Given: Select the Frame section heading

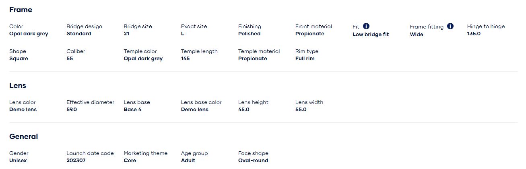Looking at the screenshot, I should tap(21, 10).
